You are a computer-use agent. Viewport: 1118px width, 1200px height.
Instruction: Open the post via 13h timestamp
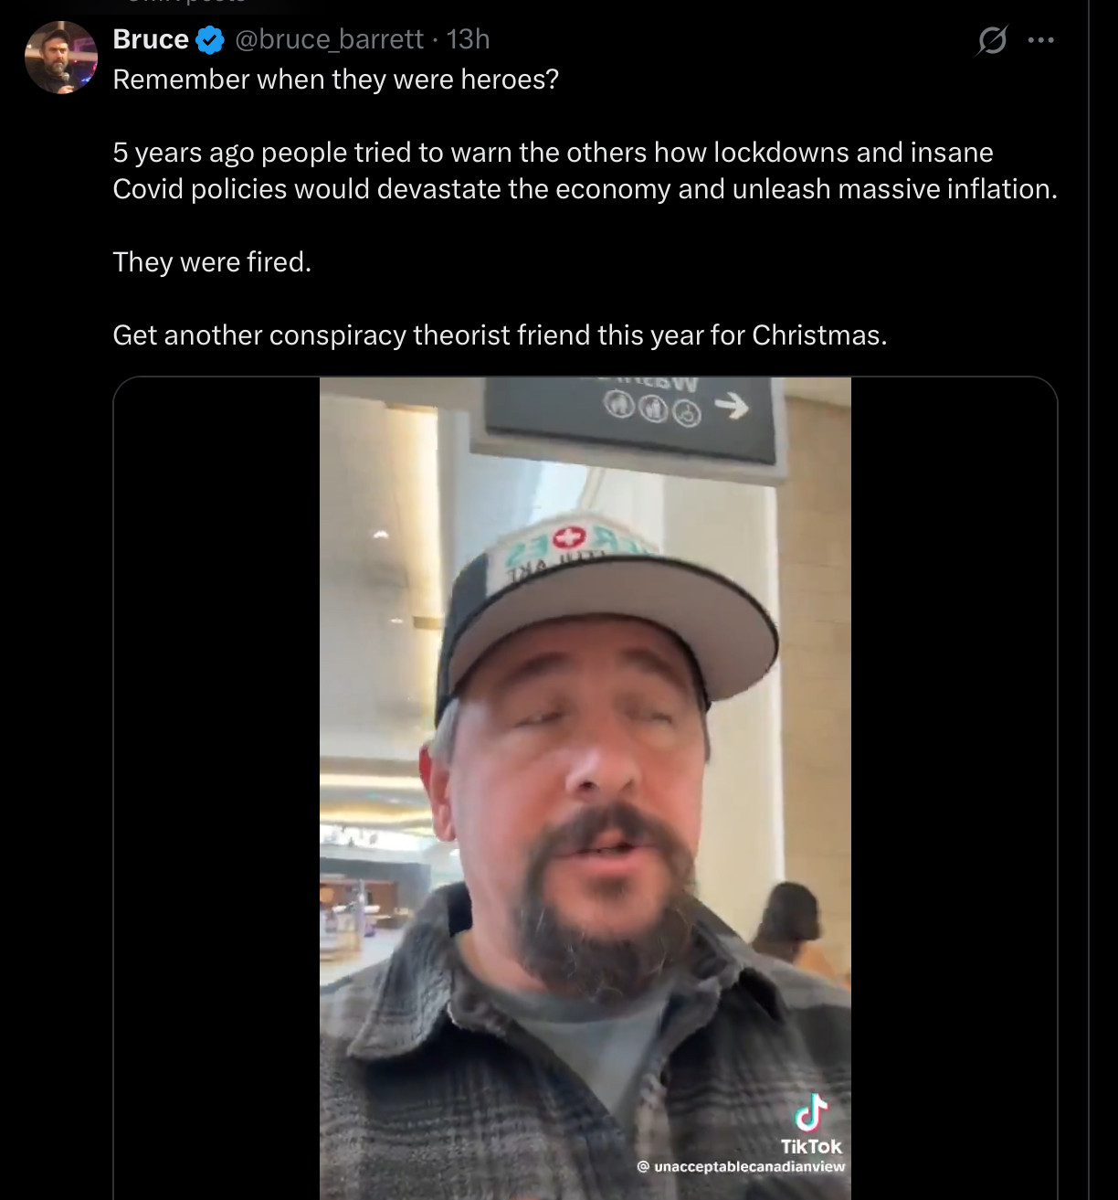pyautogui.click(x=469, y=39)
